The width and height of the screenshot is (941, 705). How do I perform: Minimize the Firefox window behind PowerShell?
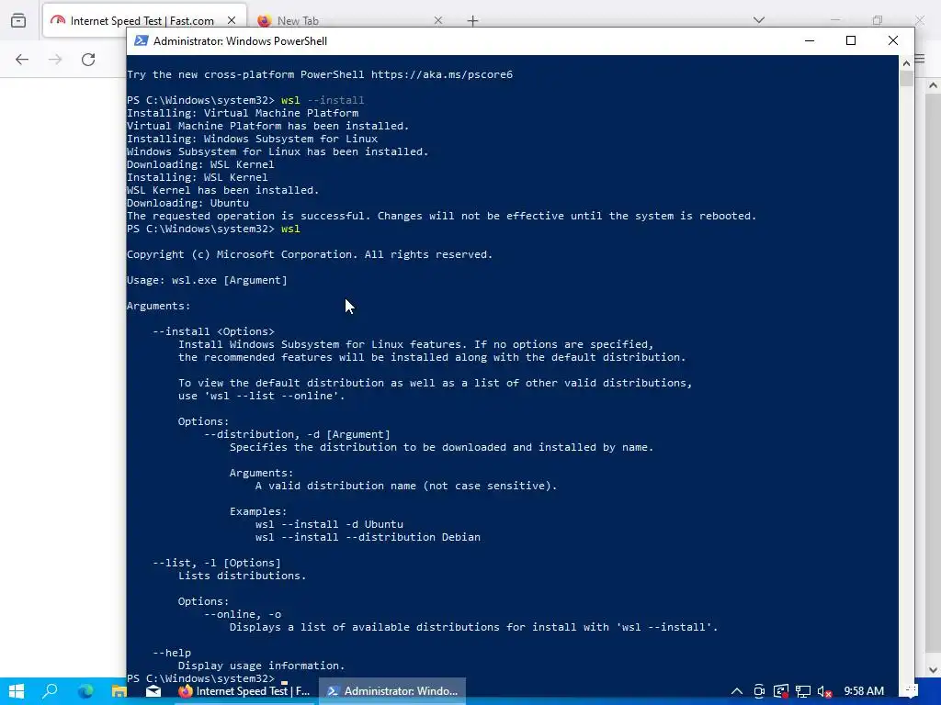[x=835, y=20]
